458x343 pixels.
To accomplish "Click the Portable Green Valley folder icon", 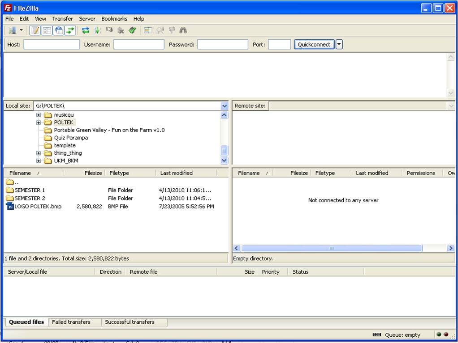I will [48, 130].
